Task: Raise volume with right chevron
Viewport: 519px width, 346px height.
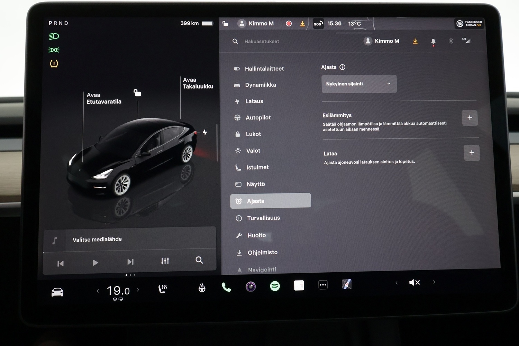Action: 434,282
